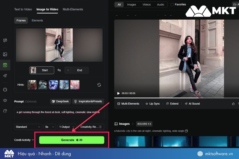Open the audio waveform sidebar tool
The width and height of the screenshot is (239, 159).
point(5,76)
